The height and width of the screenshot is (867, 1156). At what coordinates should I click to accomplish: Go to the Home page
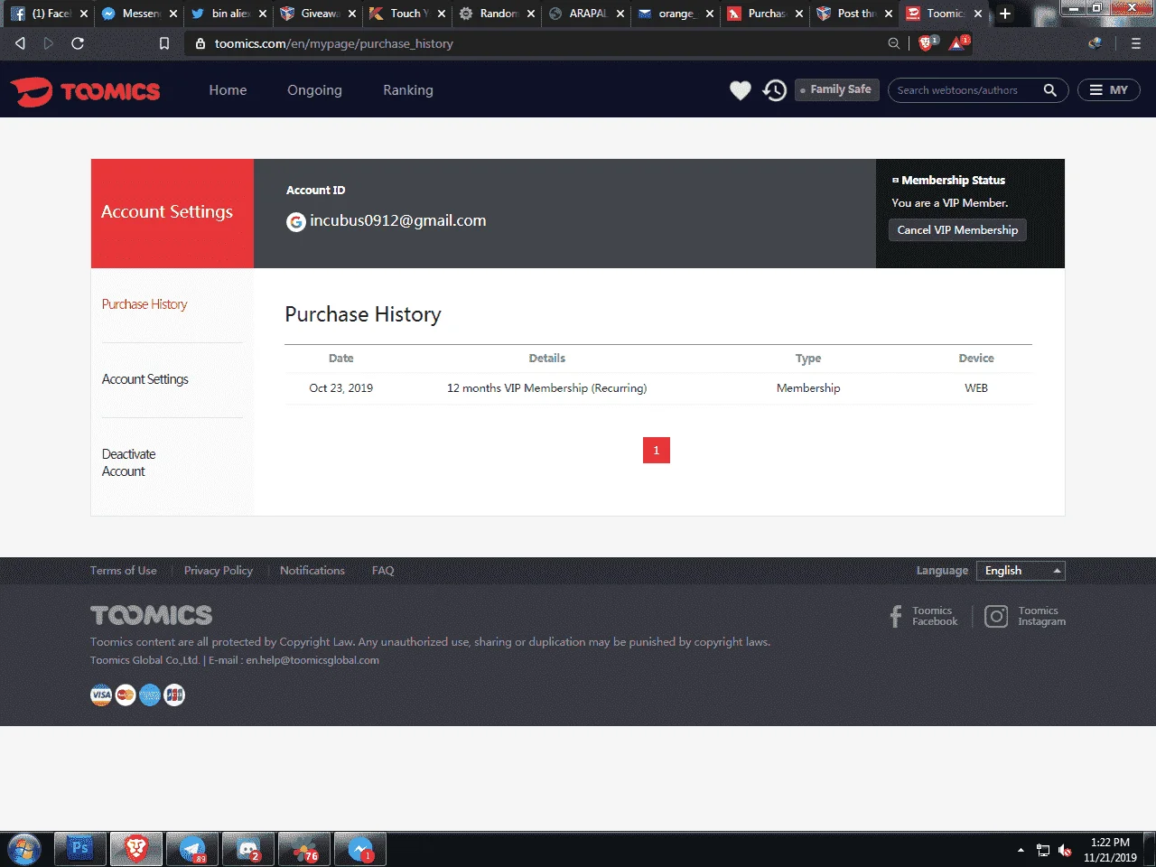(228, 90)
